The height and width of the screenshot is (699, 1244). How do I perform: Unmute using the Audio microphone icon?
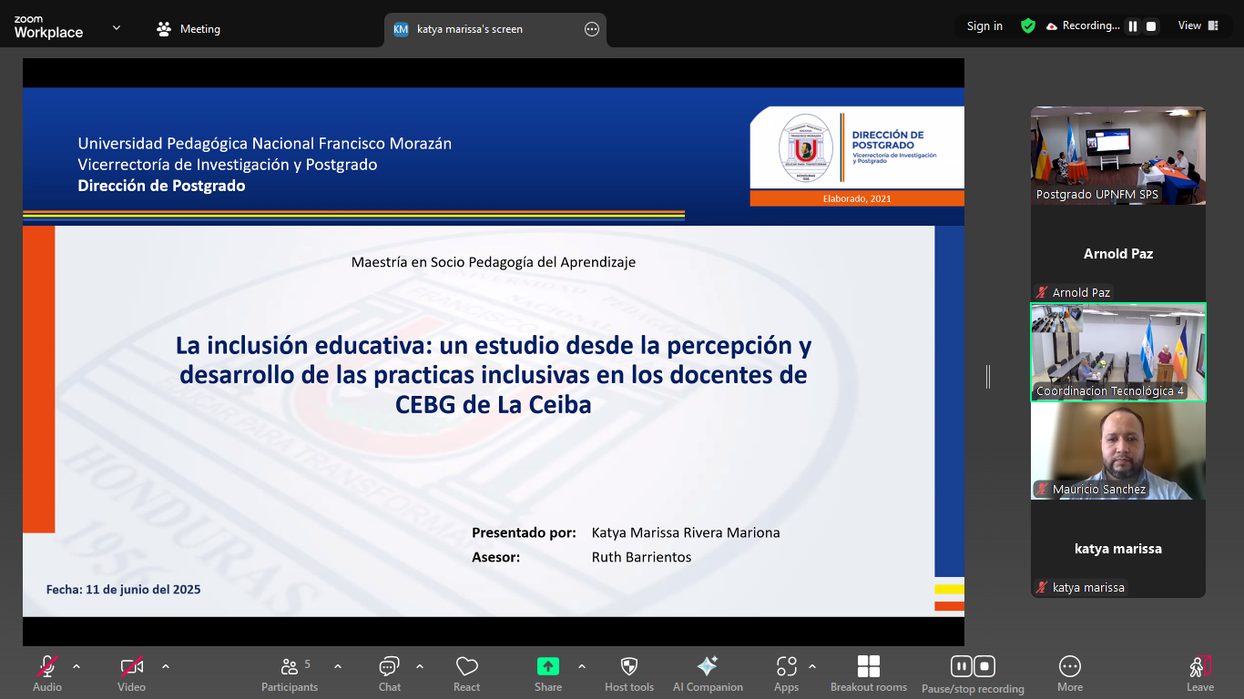tap(47, 666)
